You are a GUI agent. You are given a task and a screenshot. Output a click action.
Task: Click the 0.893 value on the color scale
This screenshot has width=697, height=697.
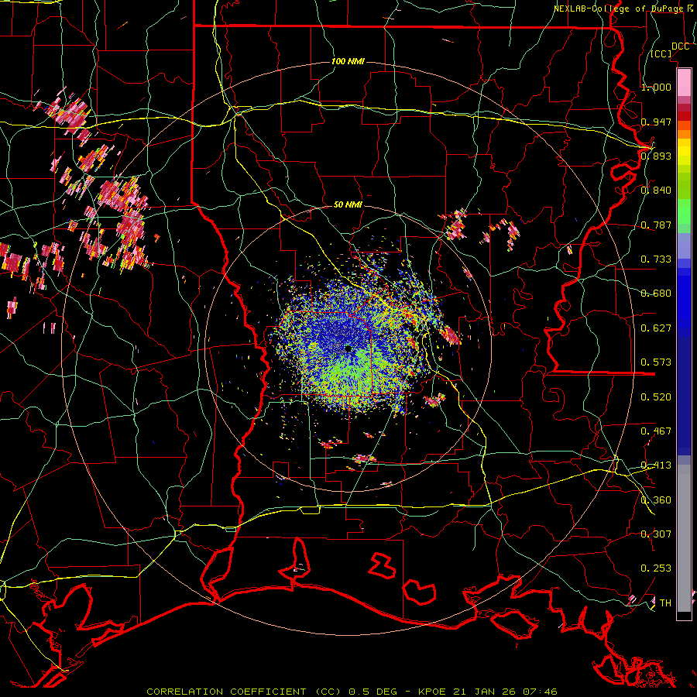tap(656, 156)
